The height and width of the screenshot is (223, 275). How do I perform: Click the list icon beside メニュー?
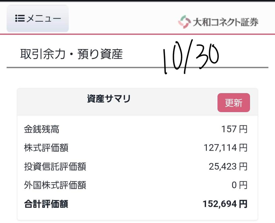[x=20, y=18]
